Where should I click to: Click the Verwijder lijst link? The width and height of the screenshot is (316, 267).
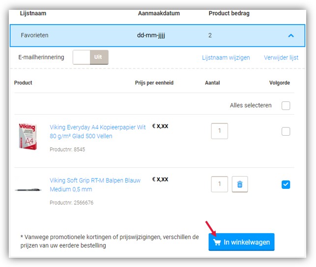[x=281, y=58]
